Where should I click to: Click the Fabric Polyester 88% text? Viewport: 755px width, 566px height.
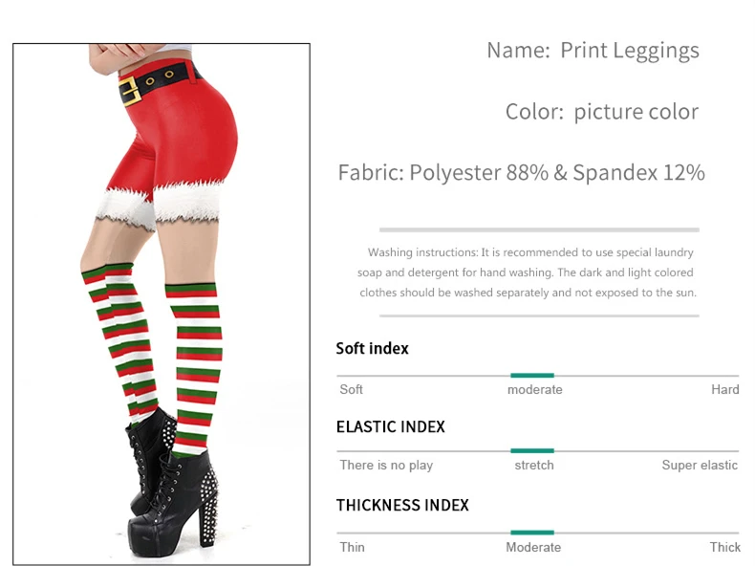pos(522,173)
